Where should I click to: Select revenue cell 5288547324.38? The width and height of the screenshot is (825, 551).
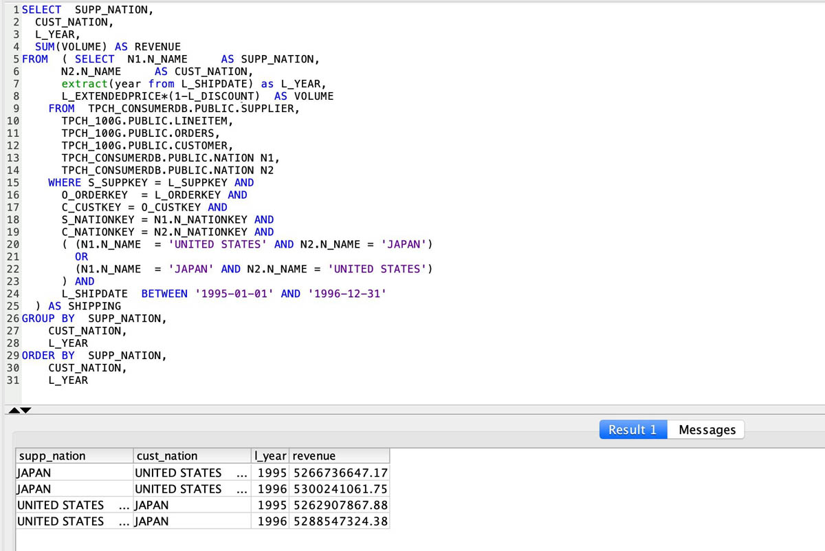tap(340, 521)
